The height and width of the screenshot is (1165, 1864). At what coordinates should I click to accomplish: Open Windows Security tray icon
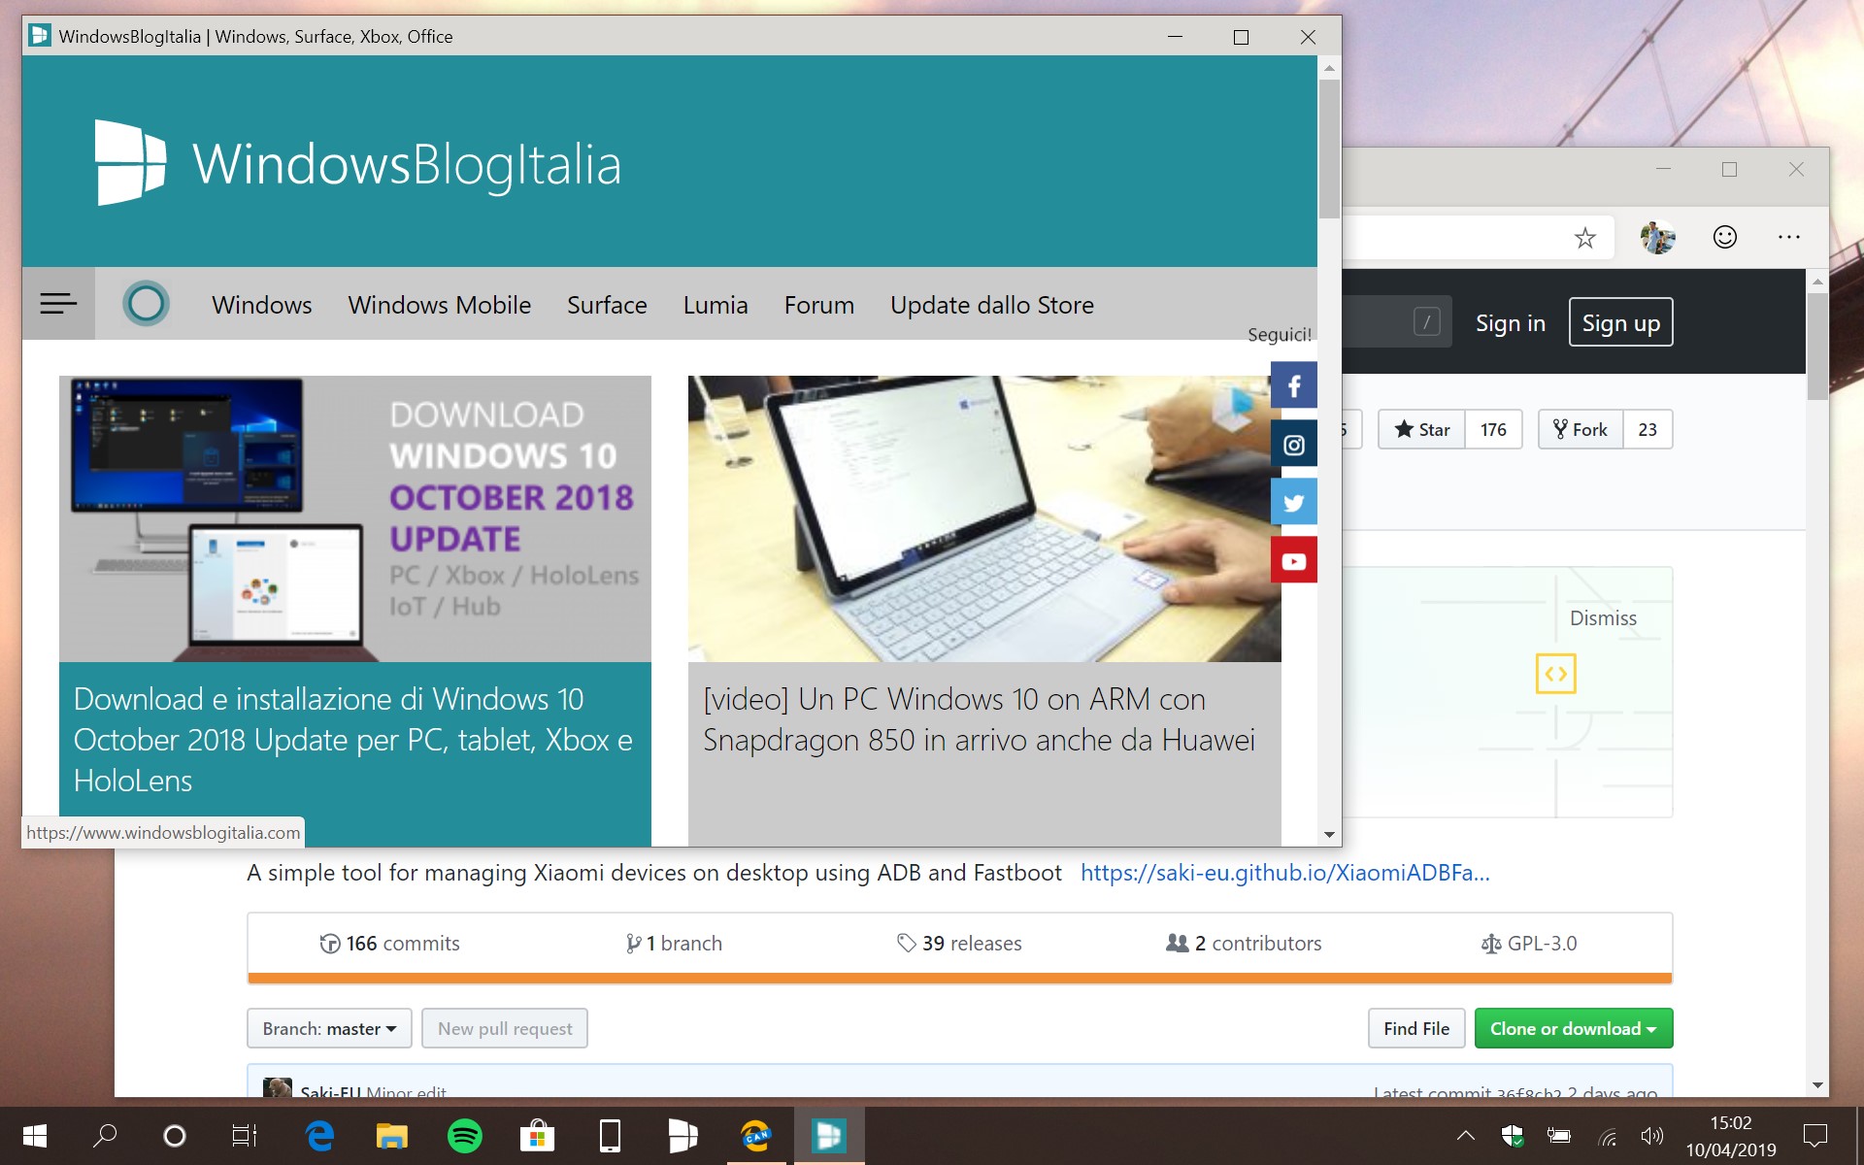pos(1513,1136)
